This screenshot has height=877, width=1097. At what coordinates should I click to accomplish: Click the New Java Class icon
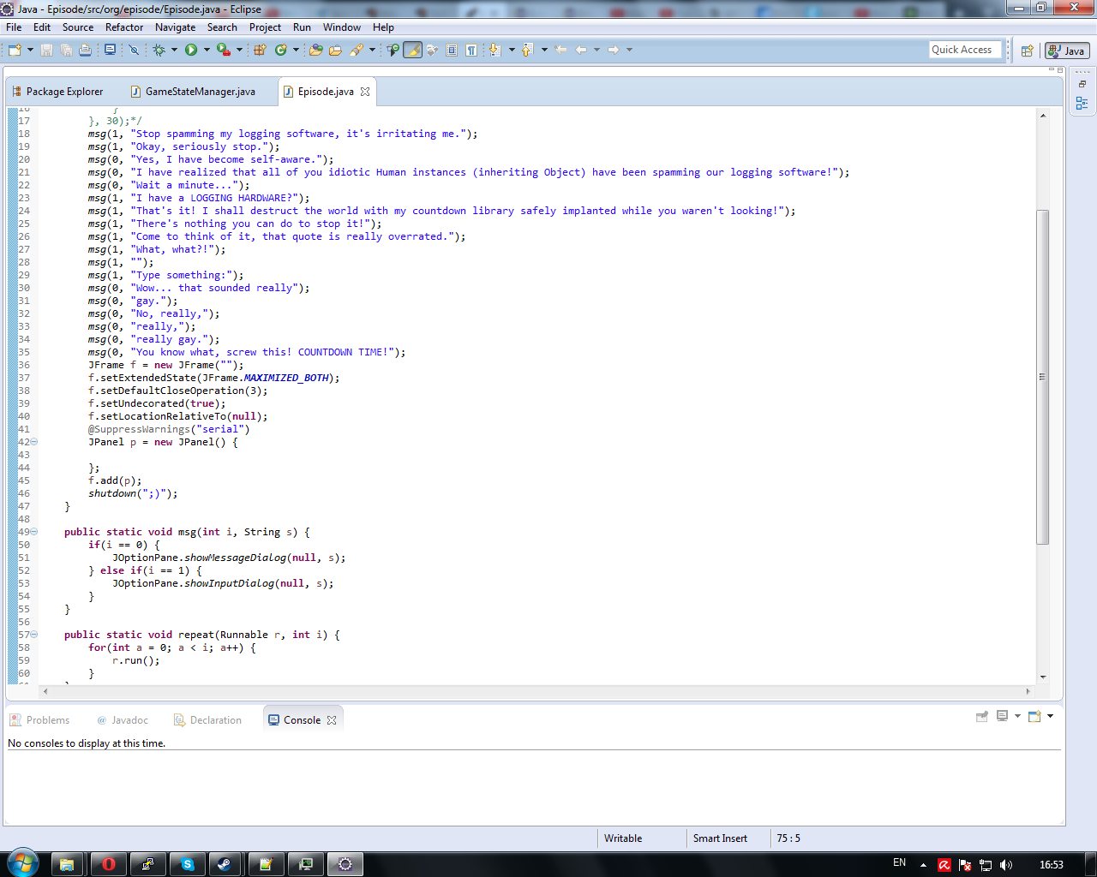pyautogui.click(x=281, y=50)
